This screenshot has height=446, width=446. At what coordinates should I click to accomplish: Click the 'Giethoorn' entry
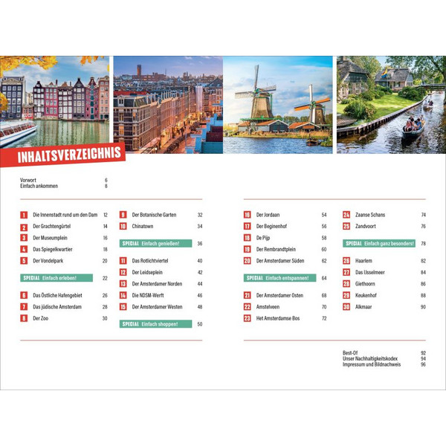pos(365,284)
